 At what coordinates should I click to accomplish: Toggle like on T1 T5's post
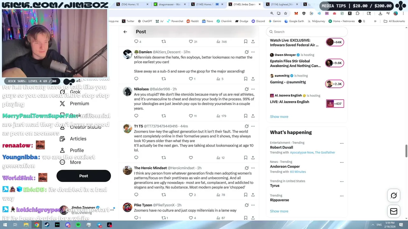coord(191,157)
